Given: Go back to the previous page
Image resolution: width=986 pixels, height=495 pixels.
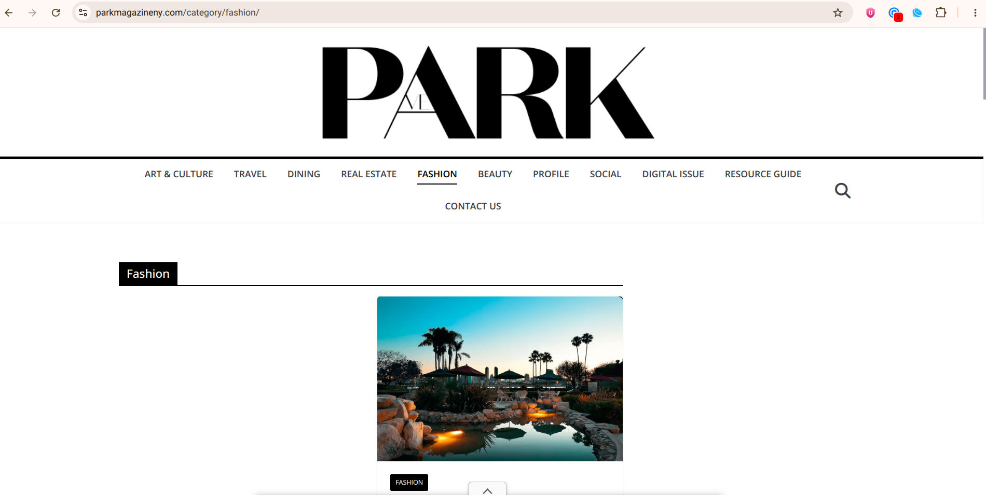Looking at the screenshot, I should pos(9,12).
